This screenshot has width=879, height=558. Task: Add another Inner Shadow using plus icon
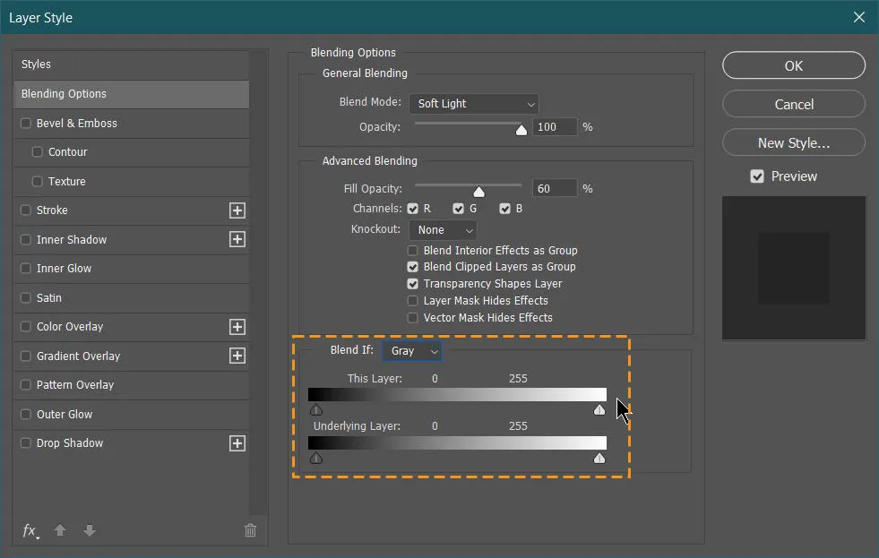pos(237,239)
